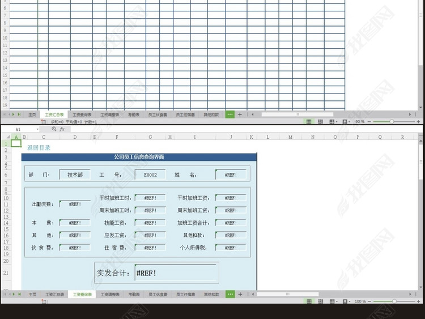Add a new sheet with plus icon in lower window
Viewport: 425px width, 319px height.
pyautogui.click(x=240, y=295)
